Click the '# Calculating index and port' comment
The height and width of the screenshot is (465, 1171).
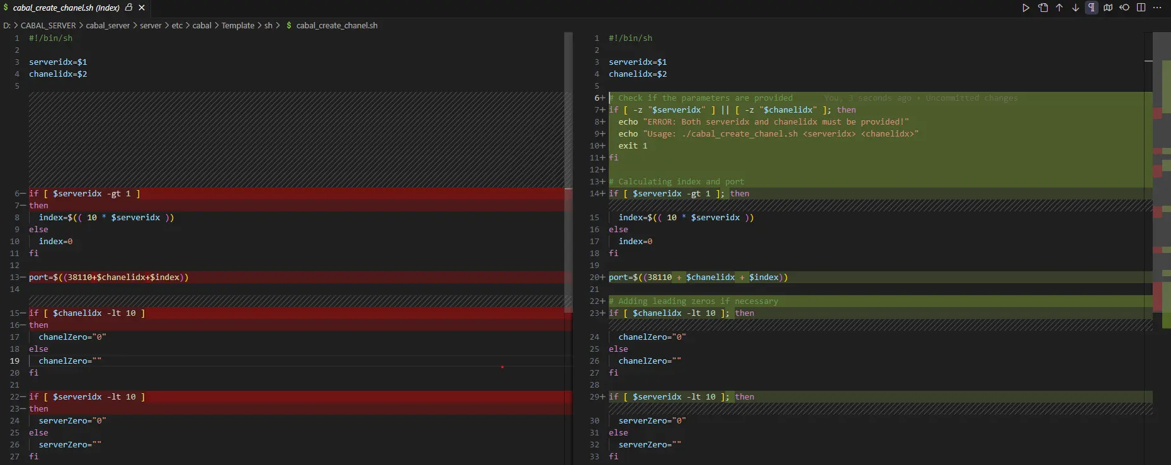point(676,182)
